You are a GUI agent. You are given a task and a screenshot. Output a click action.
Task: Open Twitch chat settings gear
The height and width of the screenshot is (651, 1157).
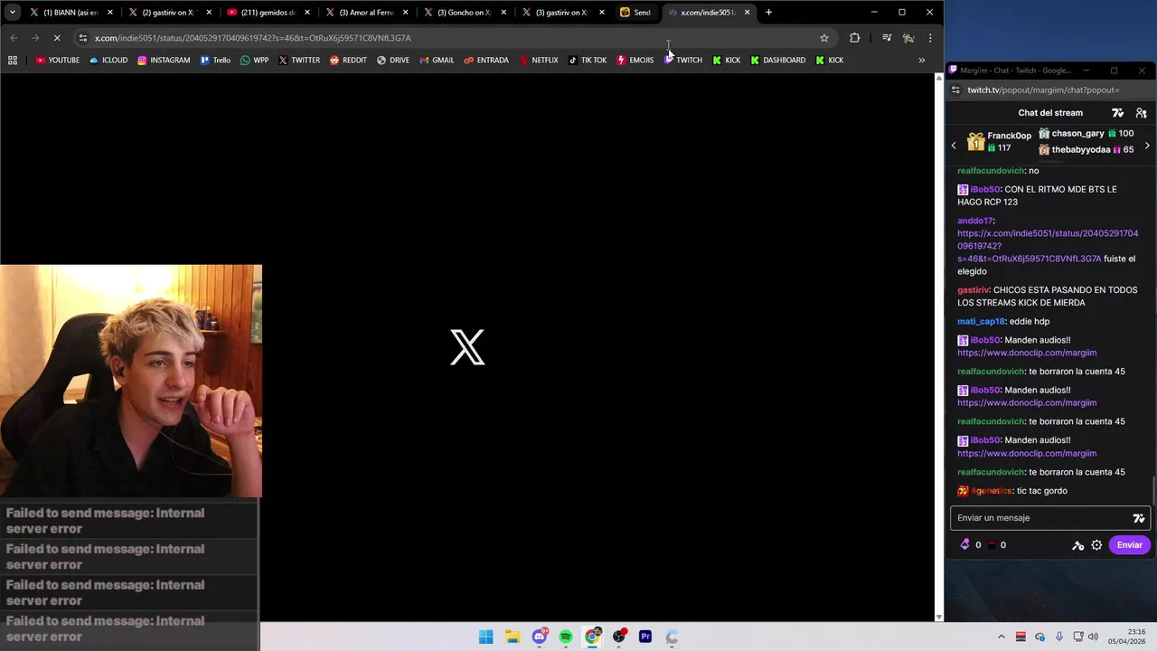[x=1096, y=545]
